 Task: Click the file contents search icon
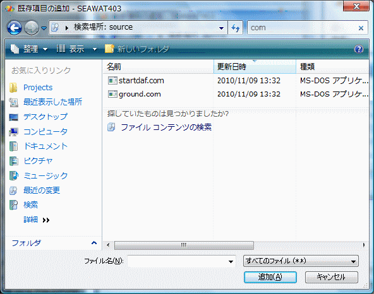[x=111, y=127]
